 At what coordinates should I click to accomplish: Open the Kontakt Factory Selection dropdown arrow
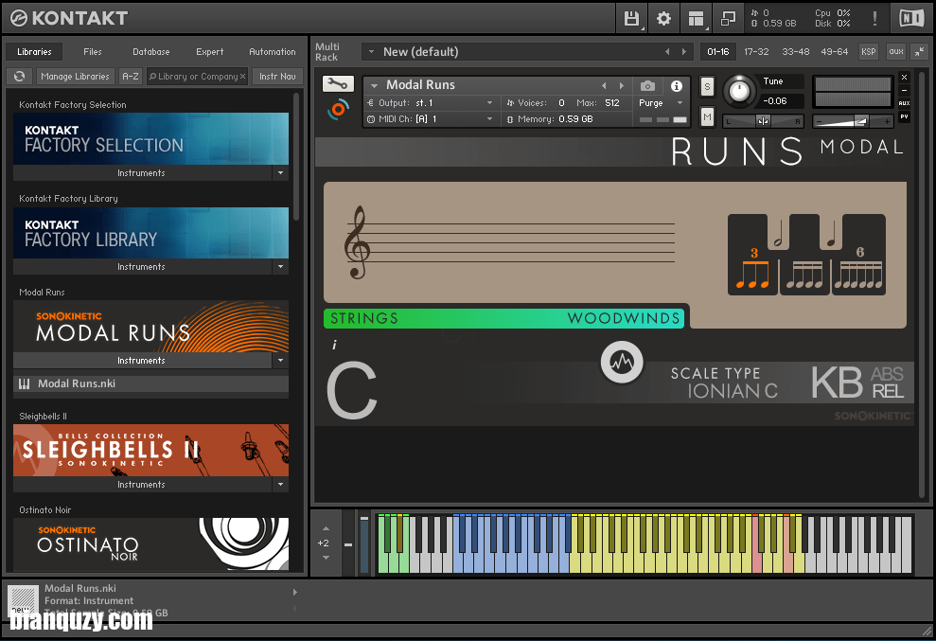tap(280, 173)
